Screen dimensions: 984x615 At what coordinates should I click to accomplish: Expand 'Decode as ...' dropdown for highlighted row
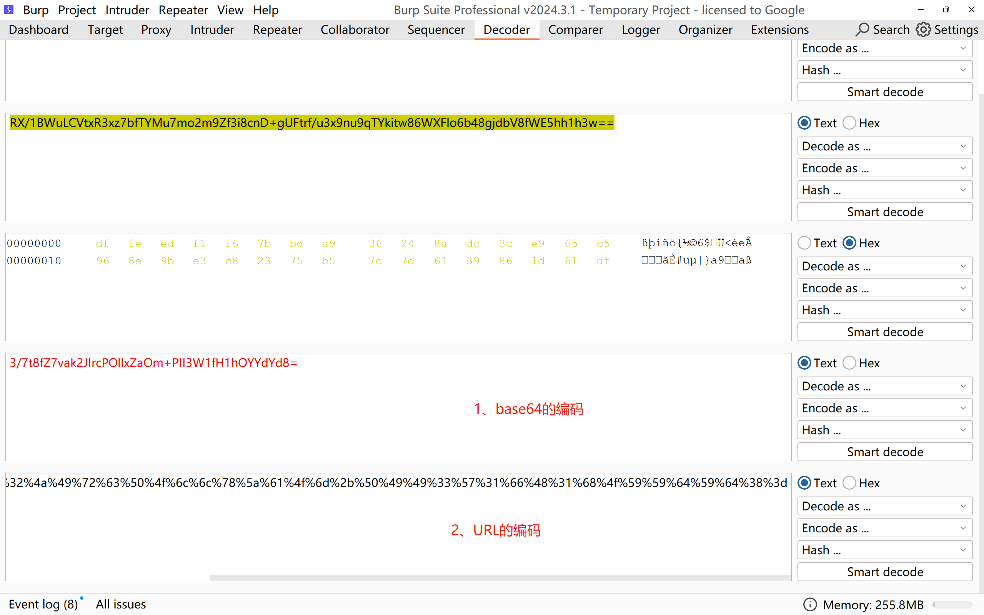tap(885, 146)
